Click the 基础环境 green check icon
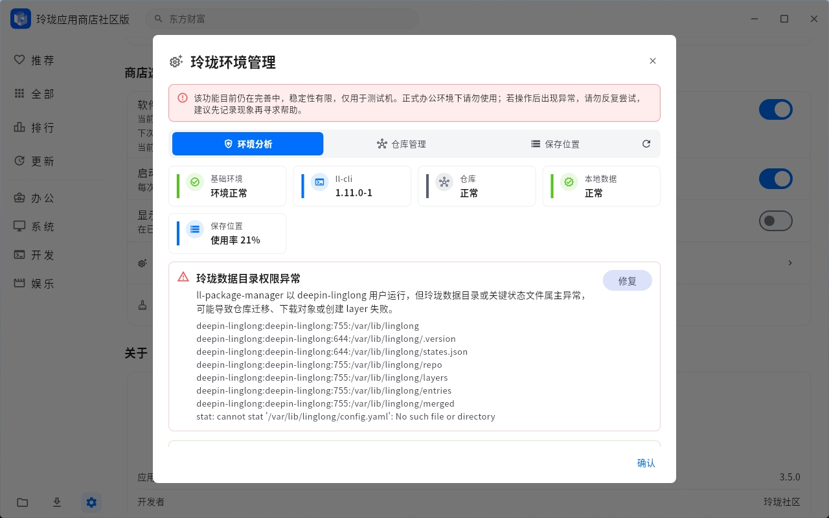 tap(195, 183)
